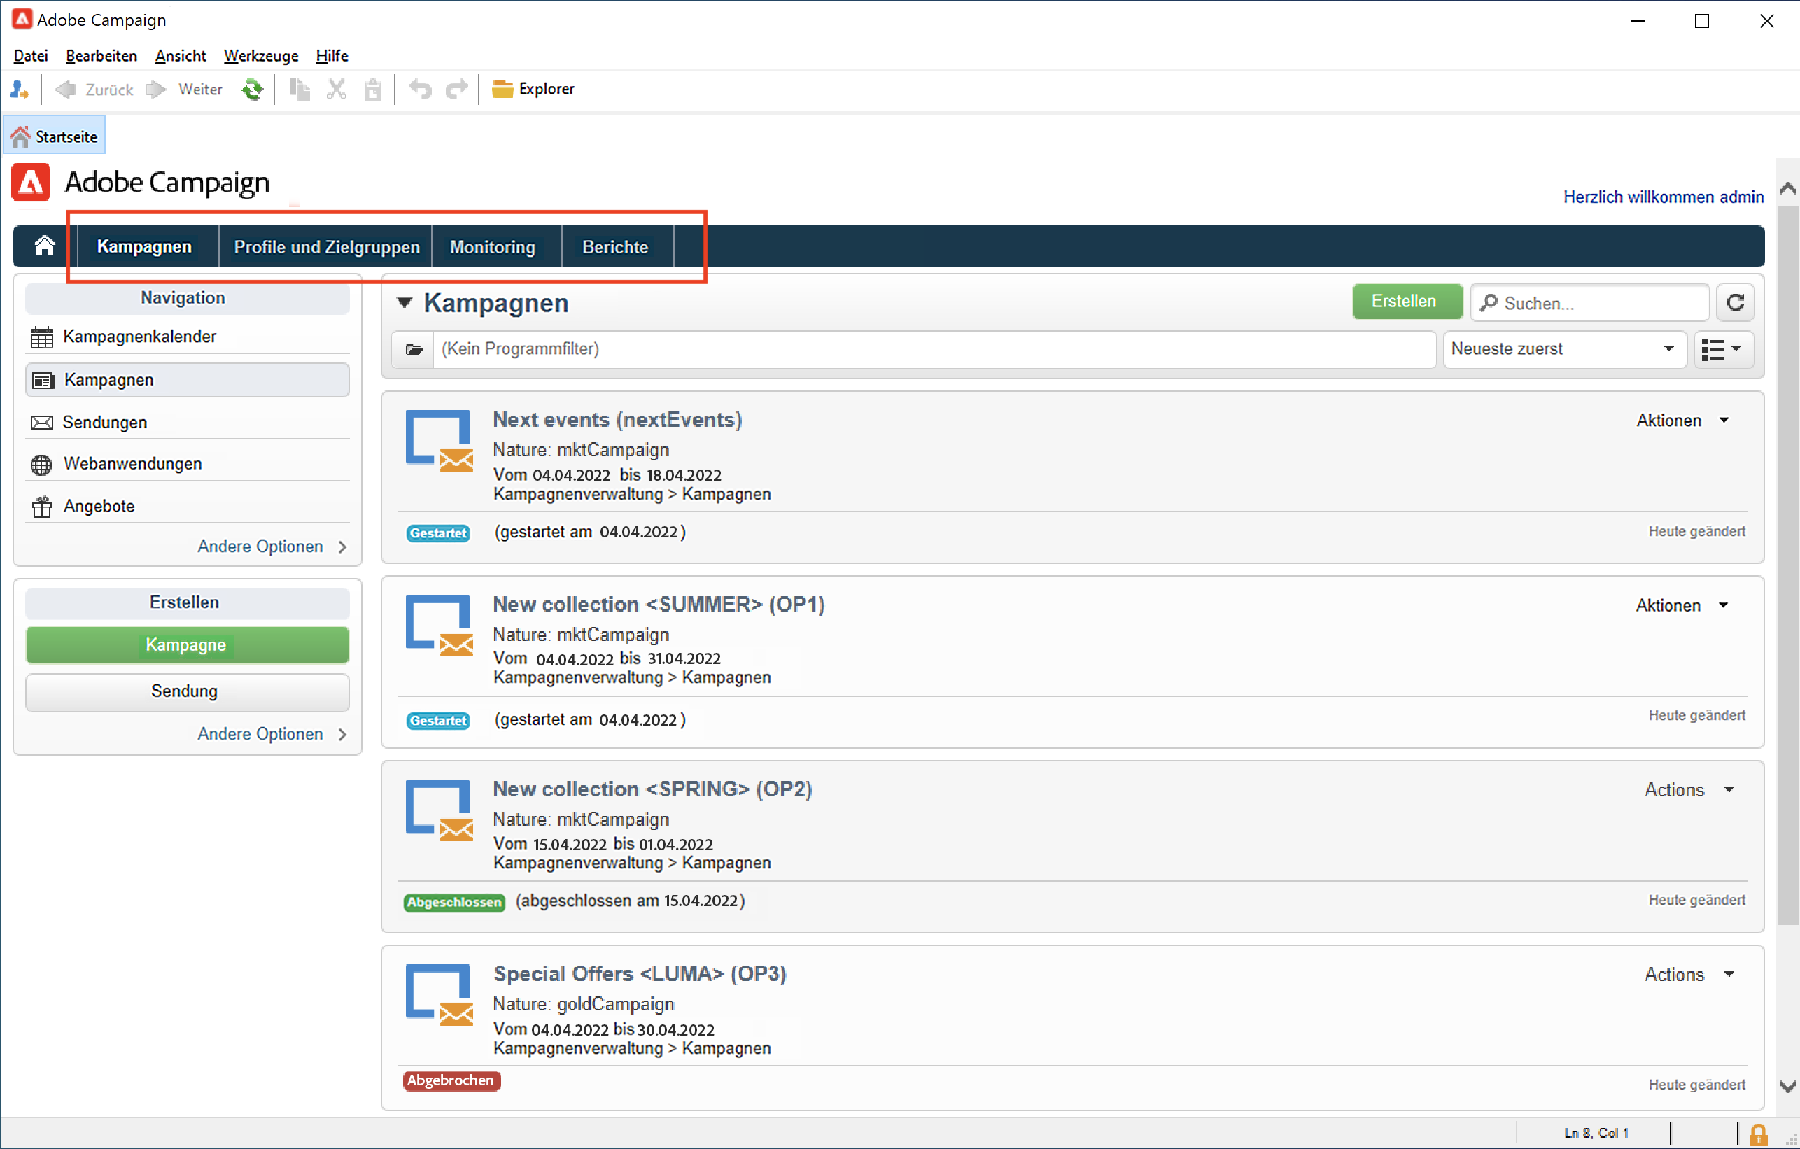Click Andere Optionen link under Navigation
The image size is (1800, 1149).
coord(260,547)
